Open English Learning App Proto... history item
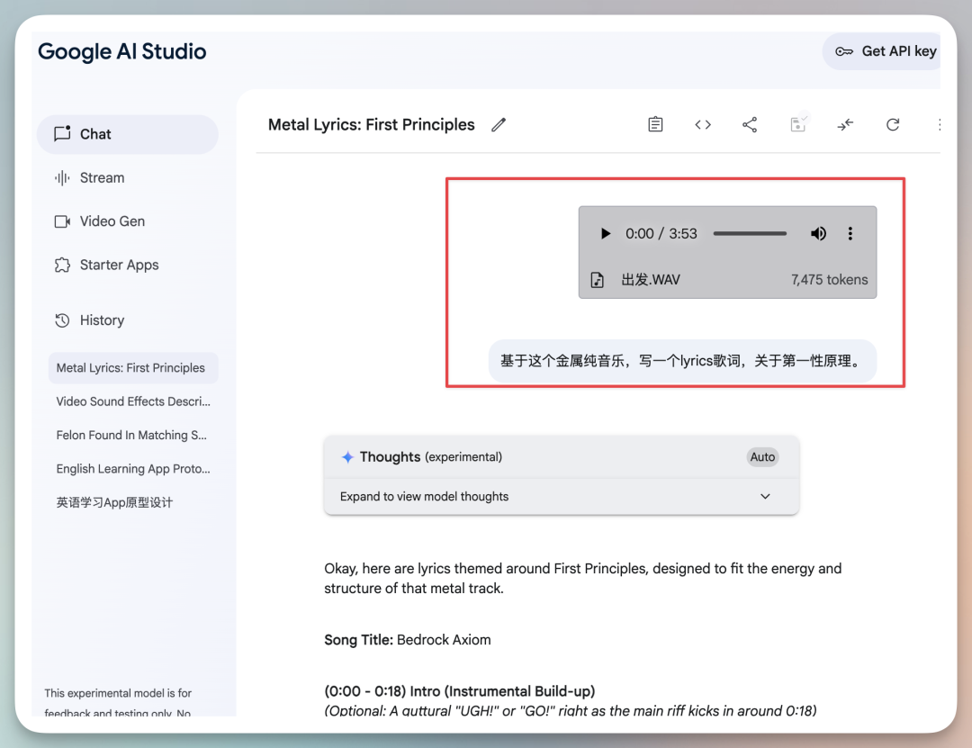The height and width of the screenshot is (748, 972). pyautogui.click(x=133, y=469)
